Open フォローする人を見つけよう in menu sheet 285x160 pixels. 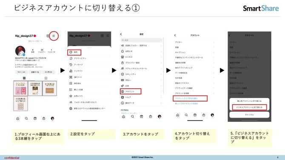[x=89, y=102]
